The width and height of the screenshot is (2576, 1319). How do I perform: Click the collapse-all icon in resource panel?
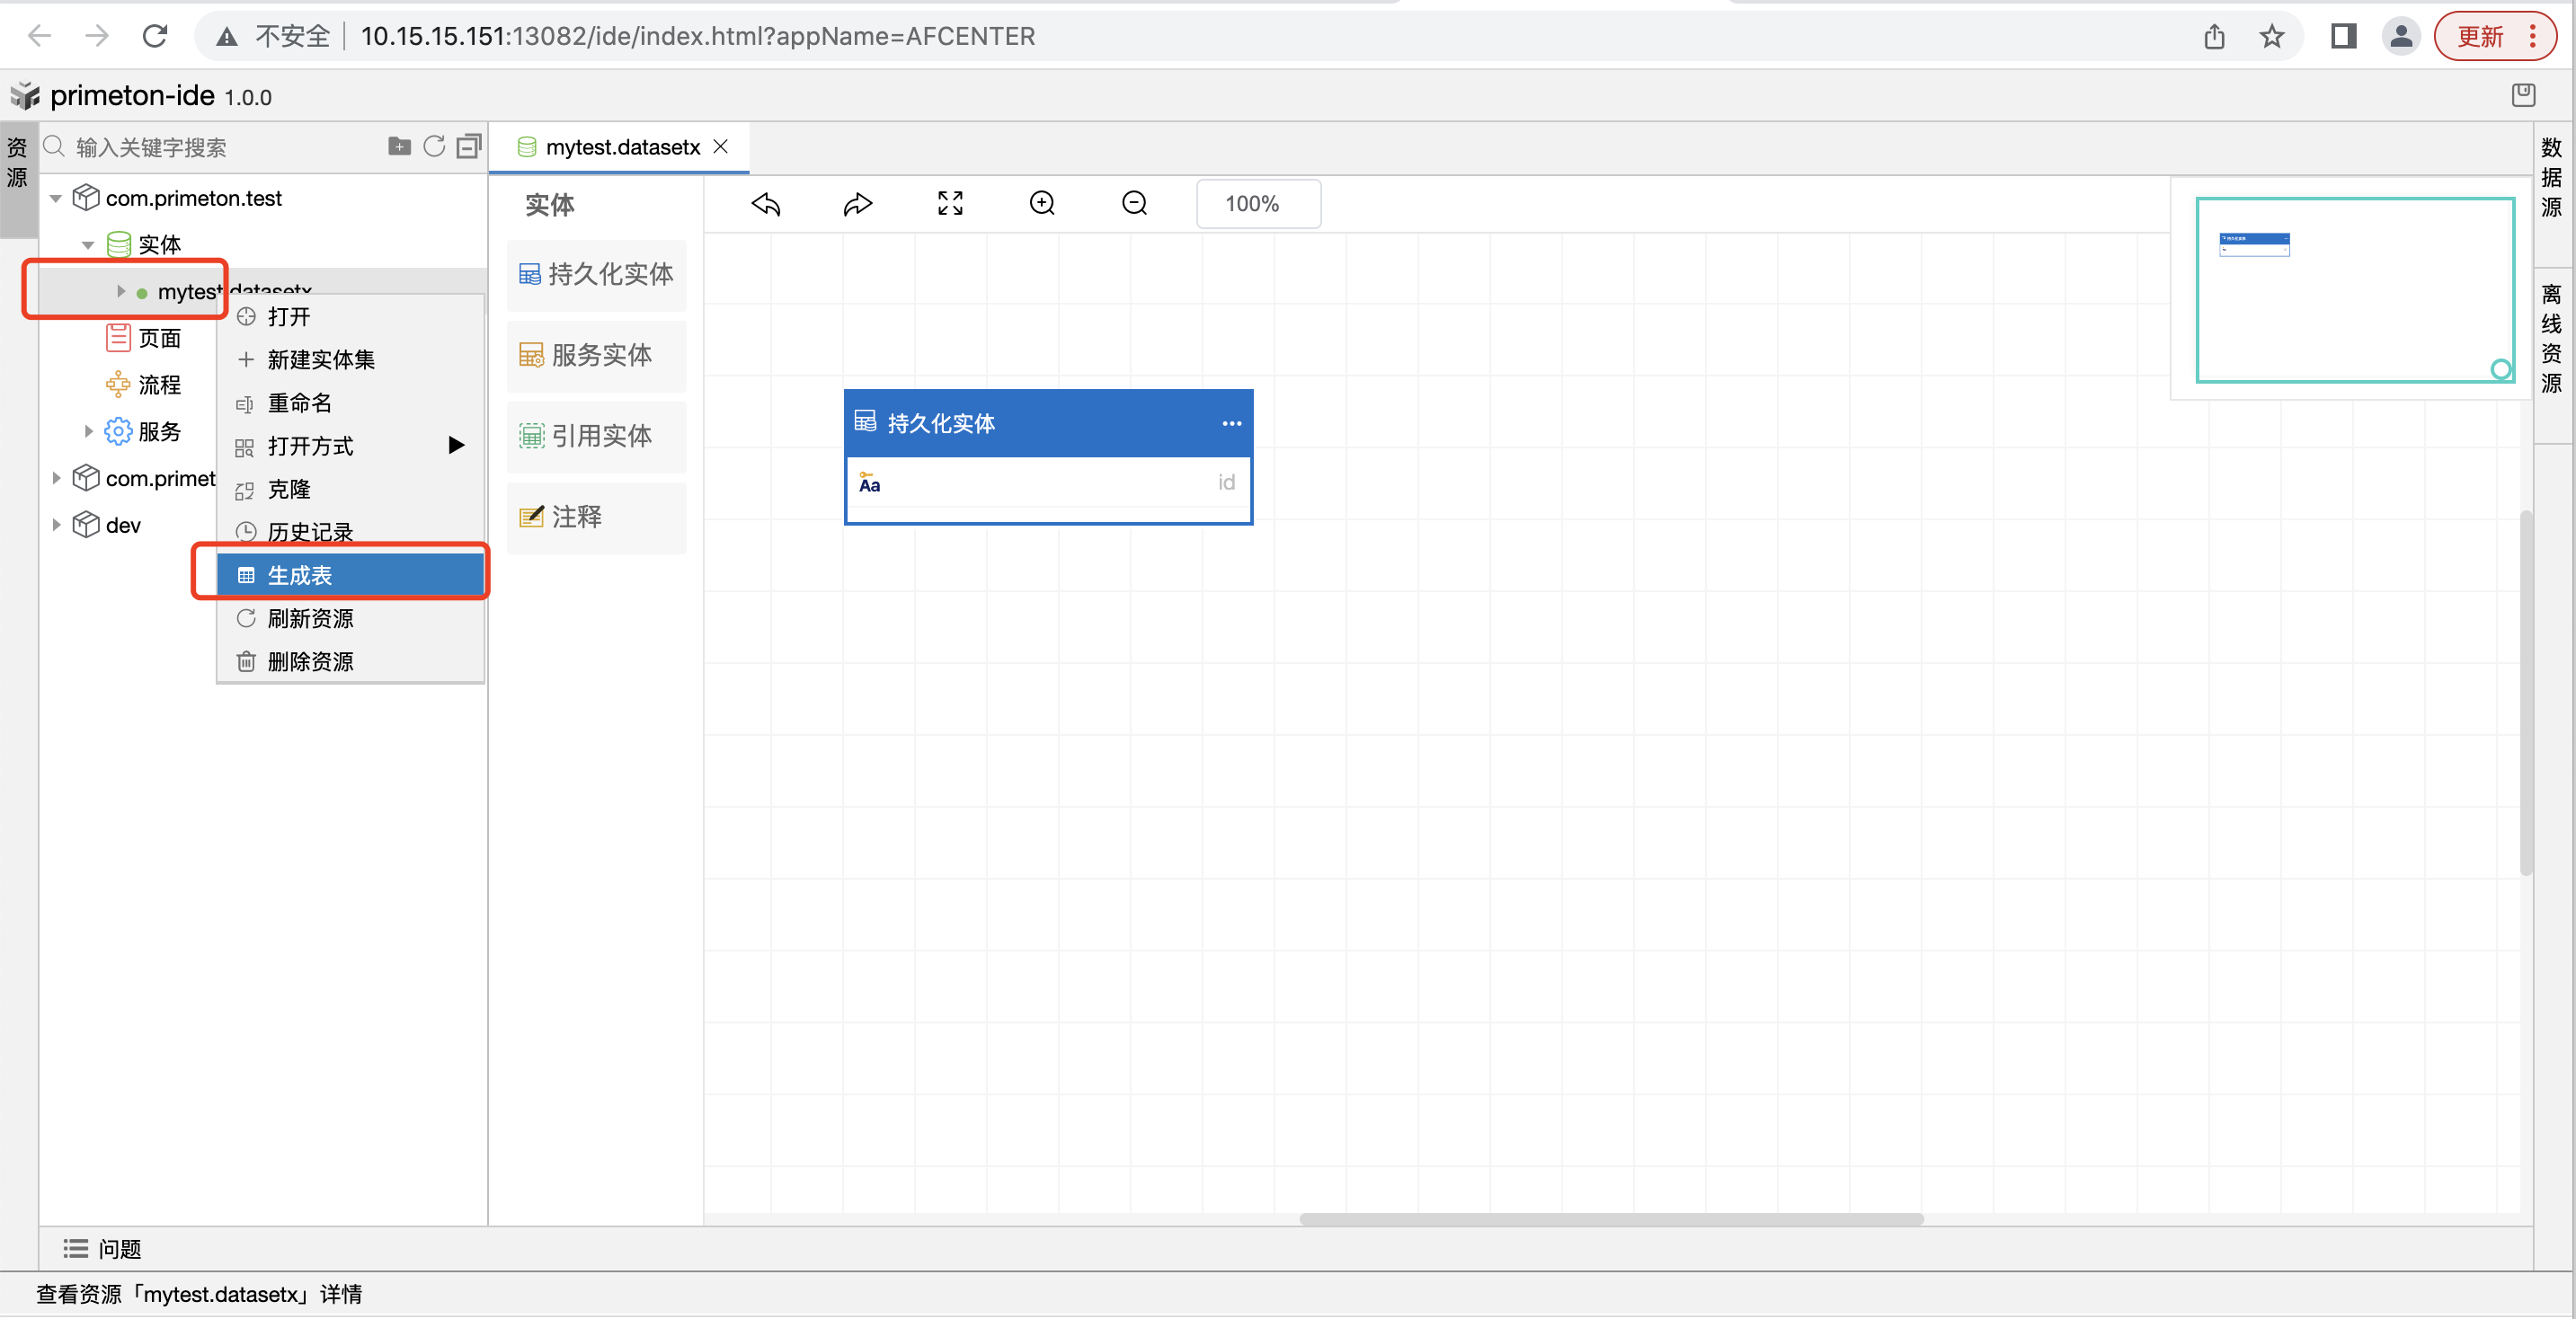coord(469,147)
